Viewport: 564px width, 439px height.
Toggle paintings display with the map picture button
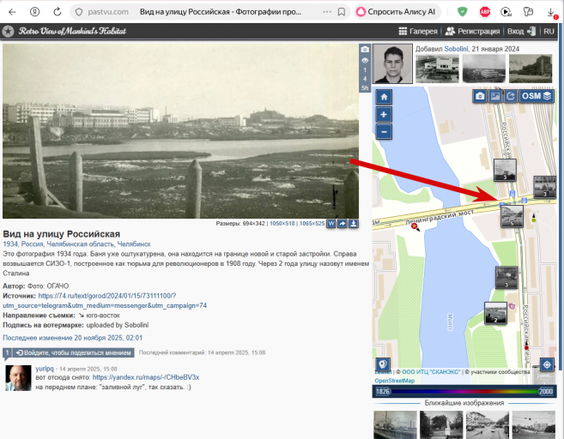[495, 96]
